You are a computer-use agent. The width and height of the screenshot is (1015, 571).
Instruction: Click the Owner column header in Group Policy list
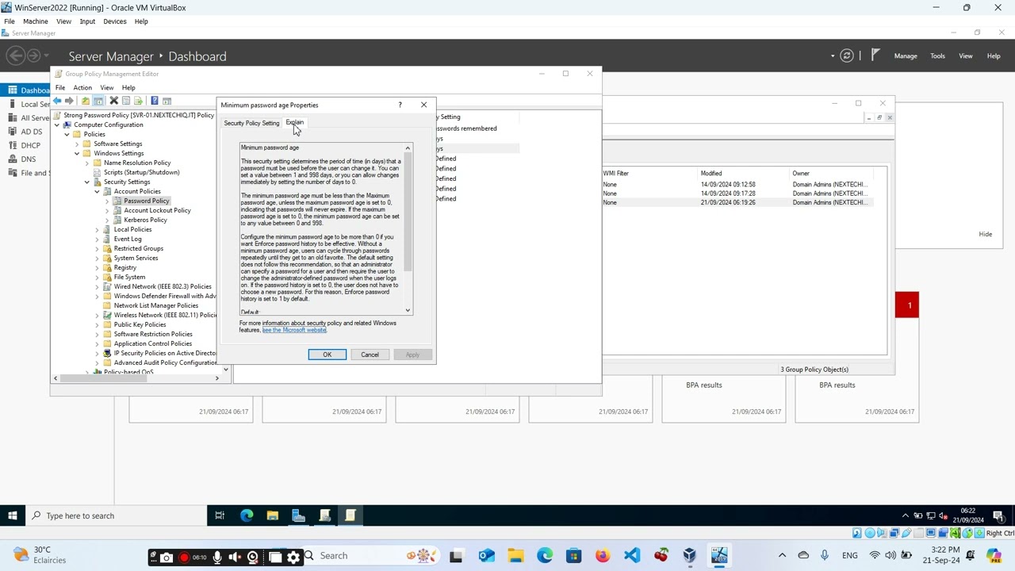click(x=833, y=173)
